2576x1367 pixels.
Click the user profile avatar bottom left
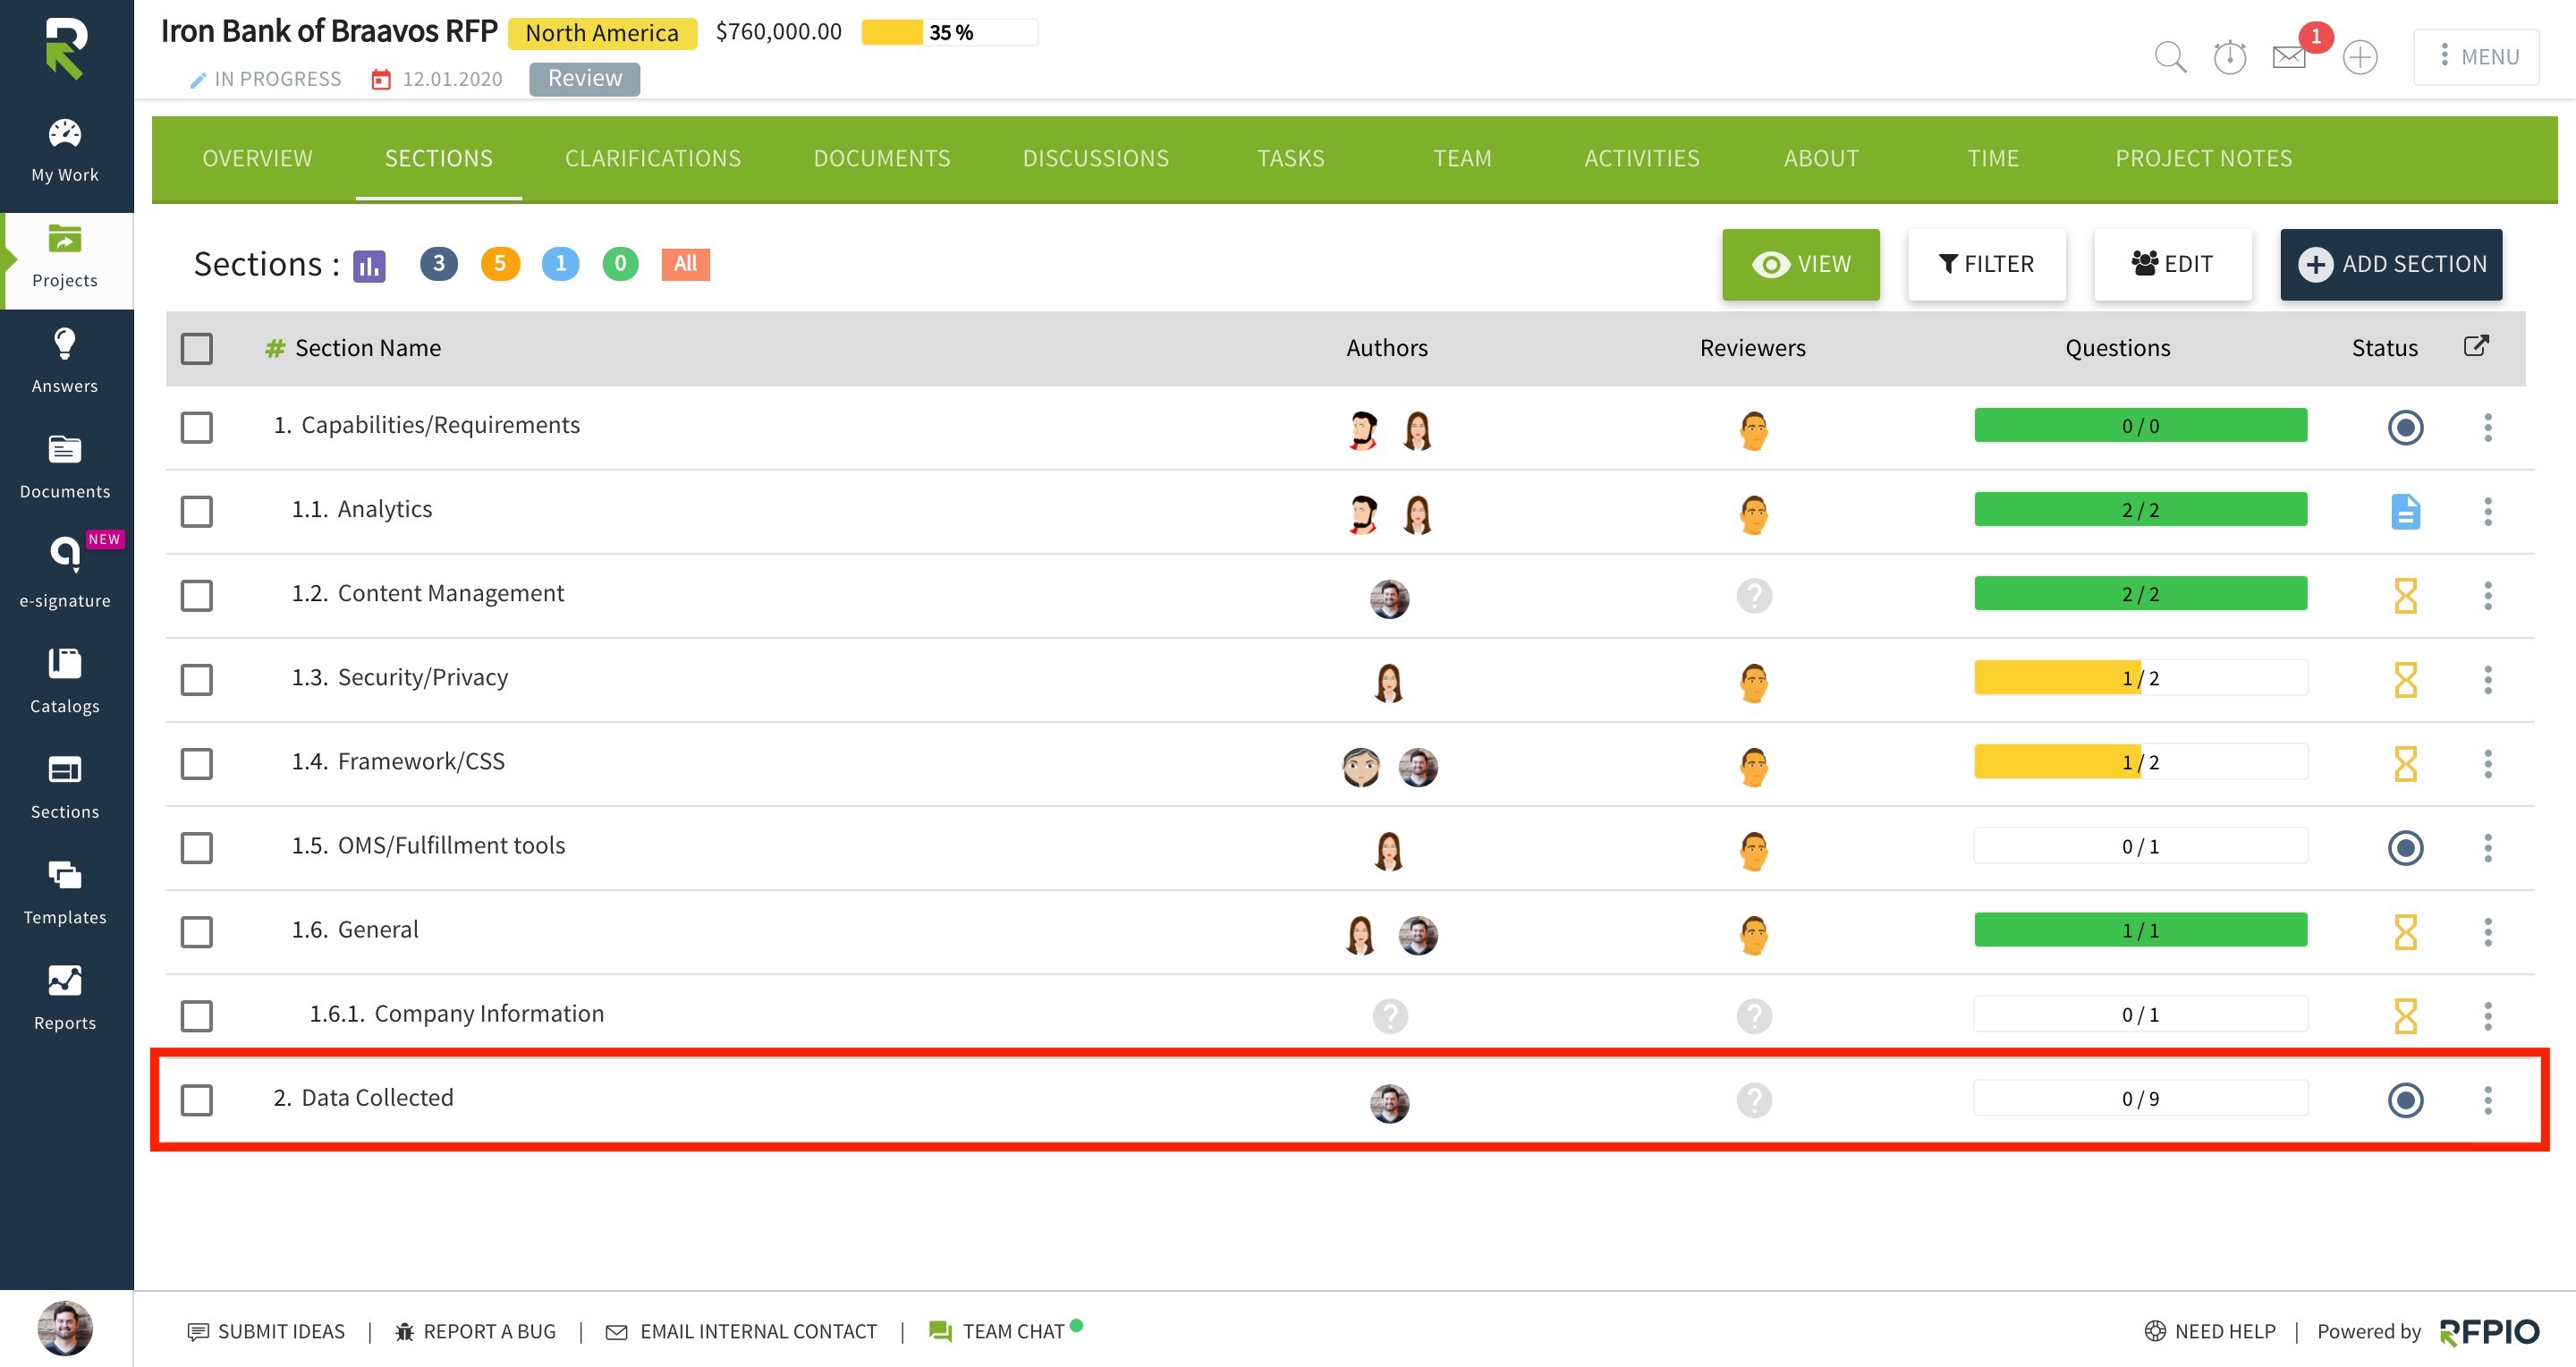[65, 1328]
